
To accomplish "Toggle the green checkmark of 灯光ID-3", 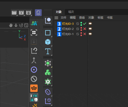I will coord(85,24).
